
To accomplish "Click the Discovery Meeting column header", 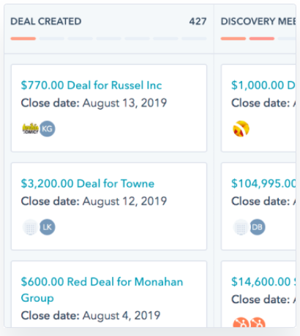I will click(258, 21).
